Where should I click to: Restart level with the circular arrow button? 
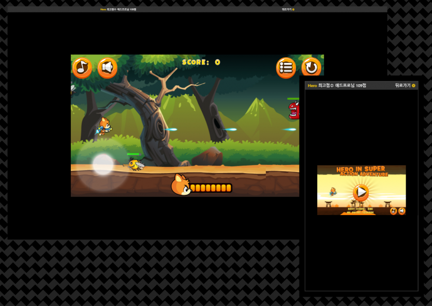[311, 68]
